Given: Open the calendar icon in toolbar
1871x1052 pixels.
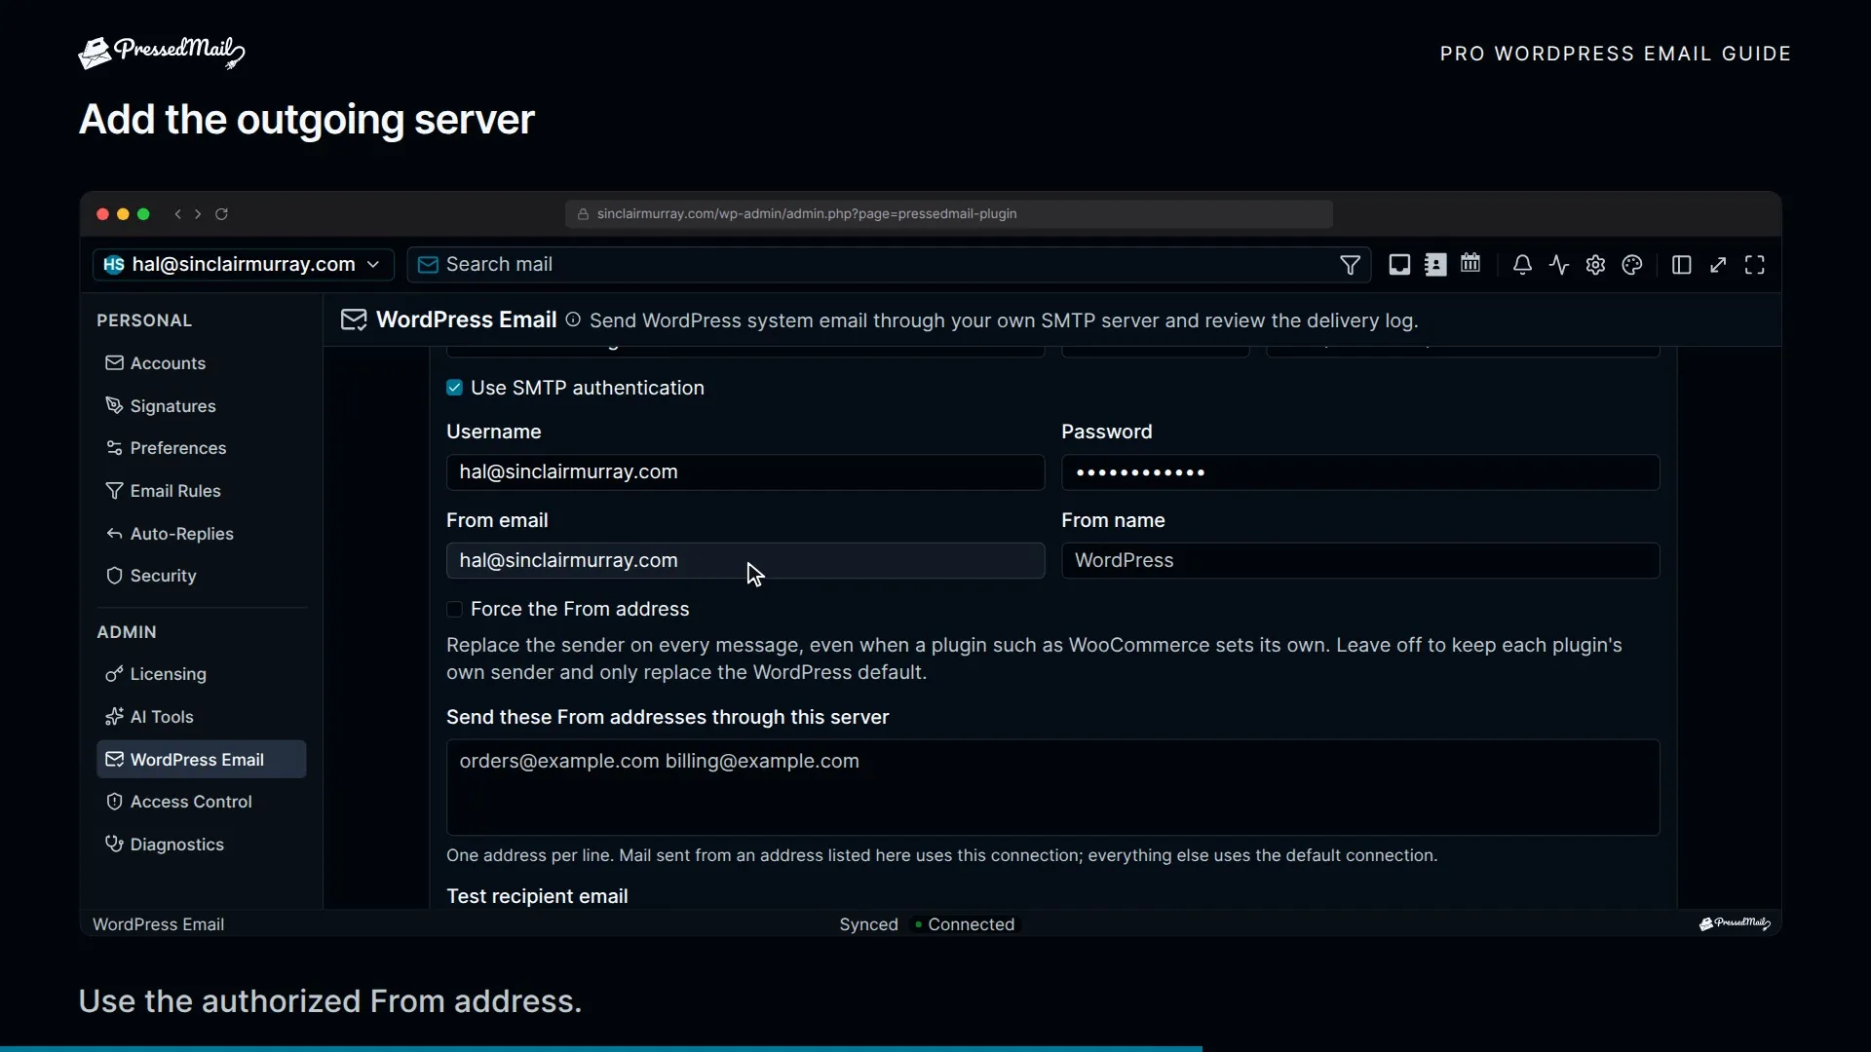Looking at the screenshot, I should 1470,264.
